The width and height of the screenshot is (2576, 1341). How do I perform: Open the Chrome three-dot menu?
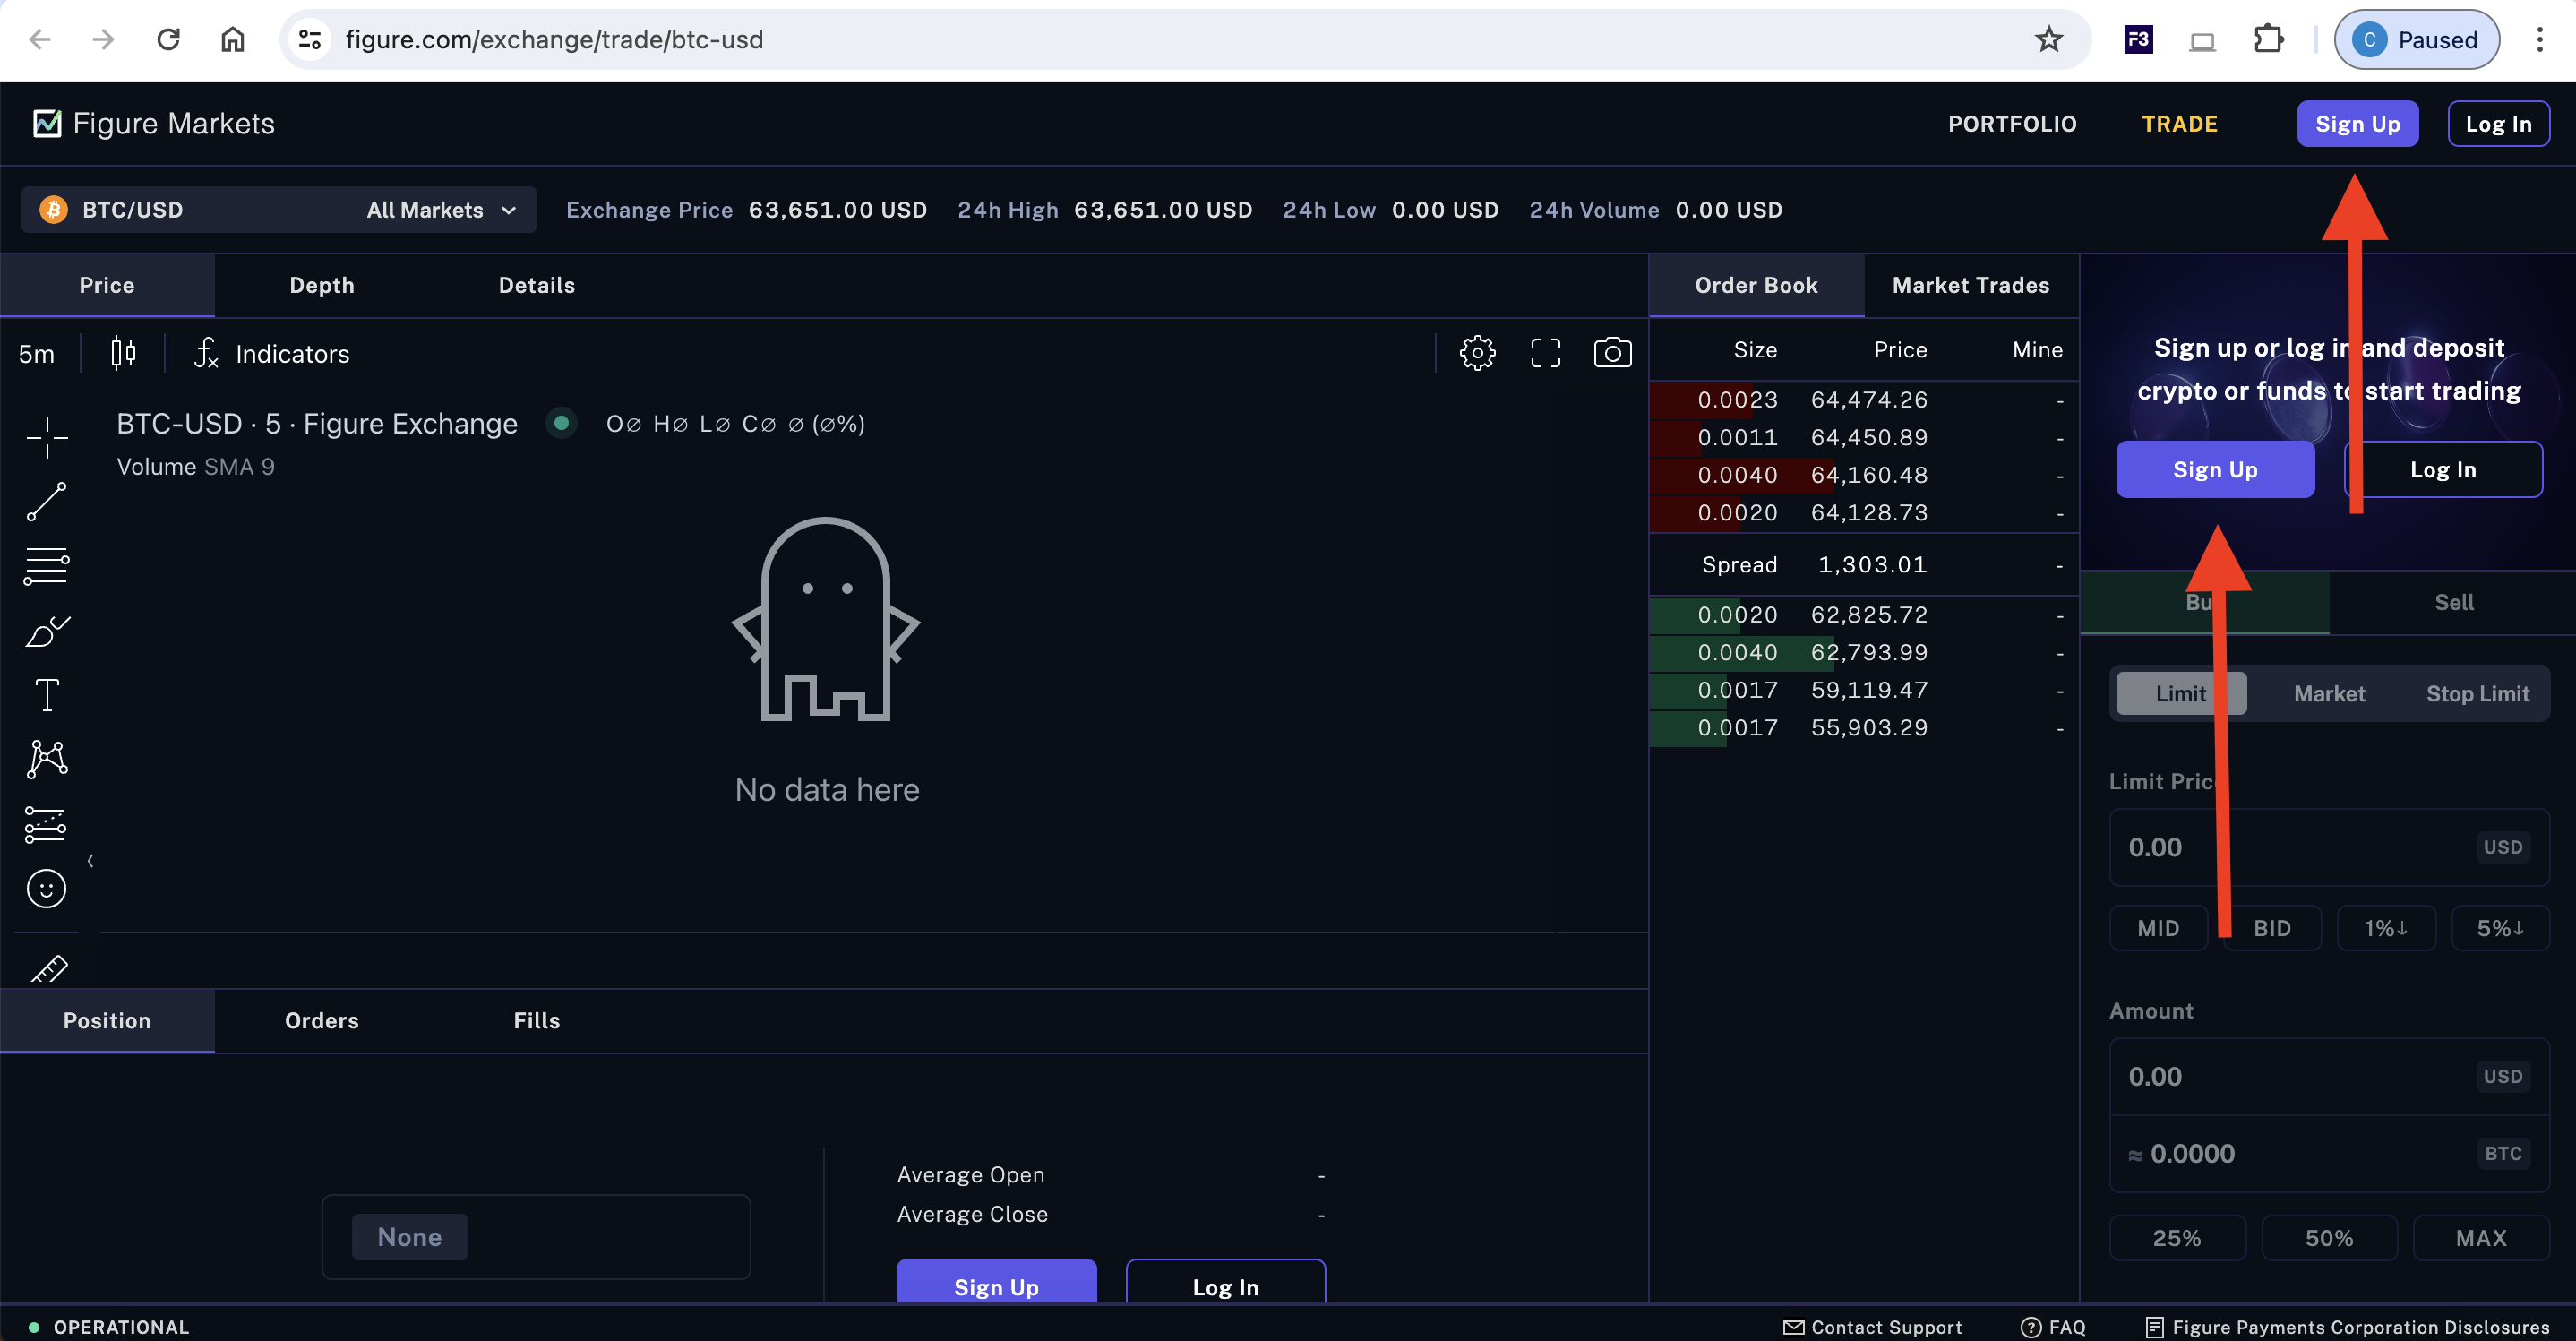point(2539,39)
